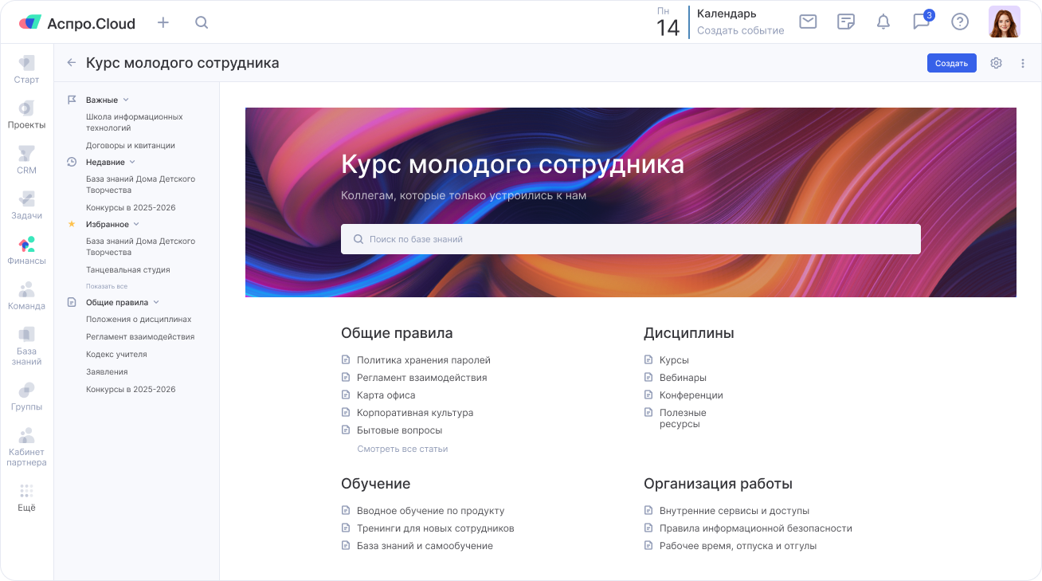Click the plus quick-add icon
The image size is (1042, 581).
pyautogui.click(x=163, y=22)
